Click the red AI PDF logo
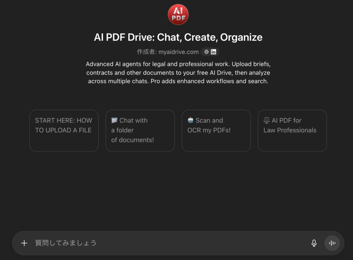 point(178,15)
